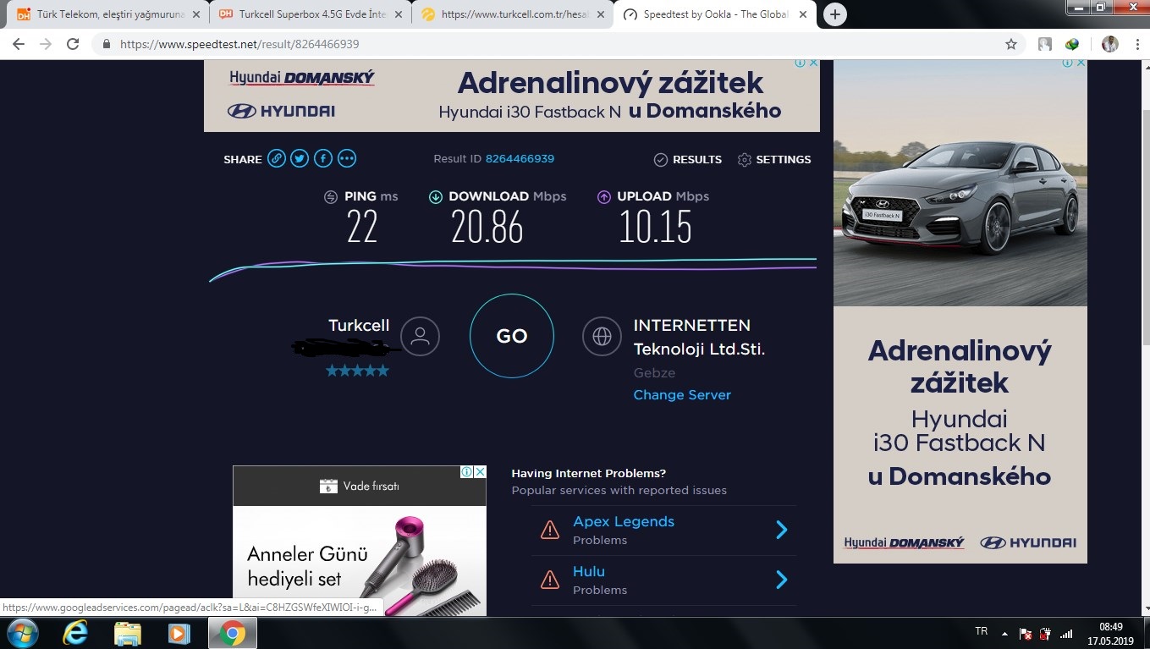Open RESULTS history
The height and width of the screenshot is (649, 1150).
687,159
